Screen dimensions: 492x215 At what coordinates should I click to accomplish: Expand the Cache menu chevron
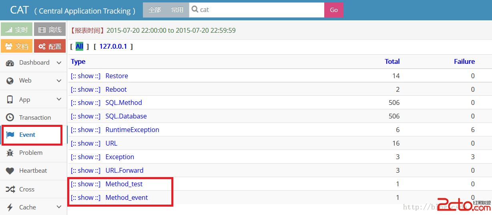click(x=59, y=207)
